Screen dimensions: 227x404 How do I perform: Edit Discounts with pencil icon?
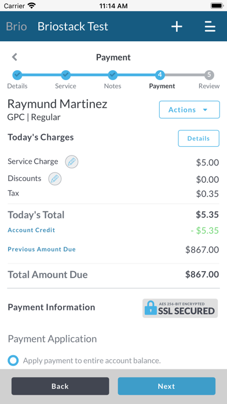tap(55, 179)
